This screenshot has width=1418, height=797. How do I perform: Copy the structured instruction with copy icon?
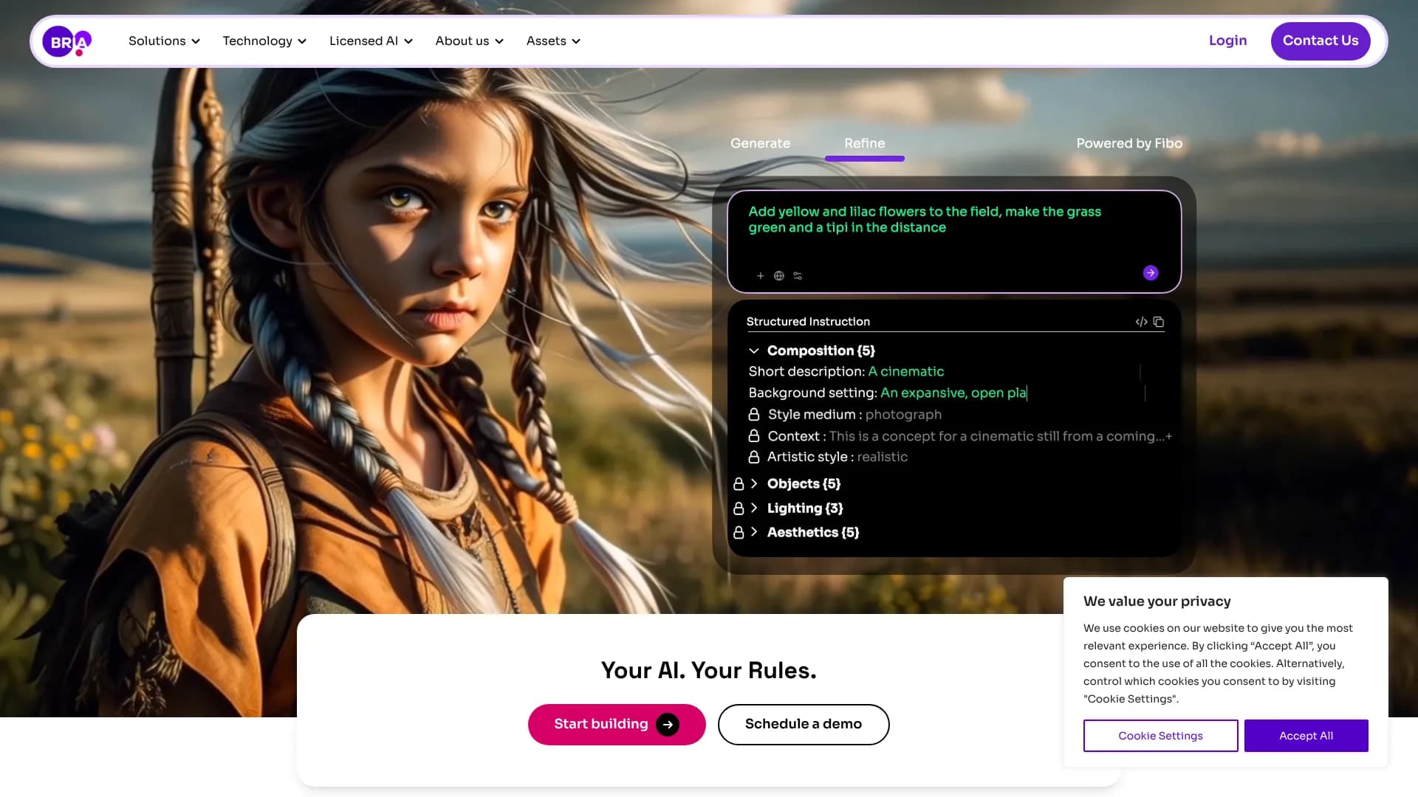pyautogui.click(x=1159, y=322)
